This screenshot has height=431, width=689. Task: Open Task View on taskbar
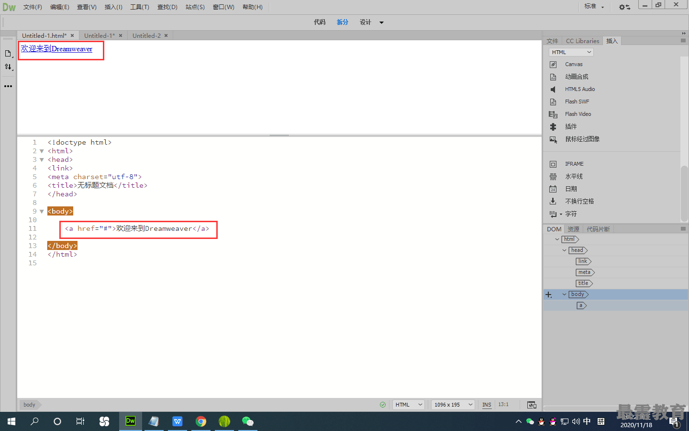tap(80, 421)
